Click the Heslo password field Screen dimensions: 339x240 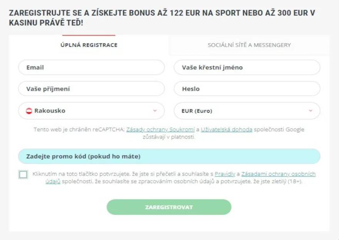click(x=247, y=89)
